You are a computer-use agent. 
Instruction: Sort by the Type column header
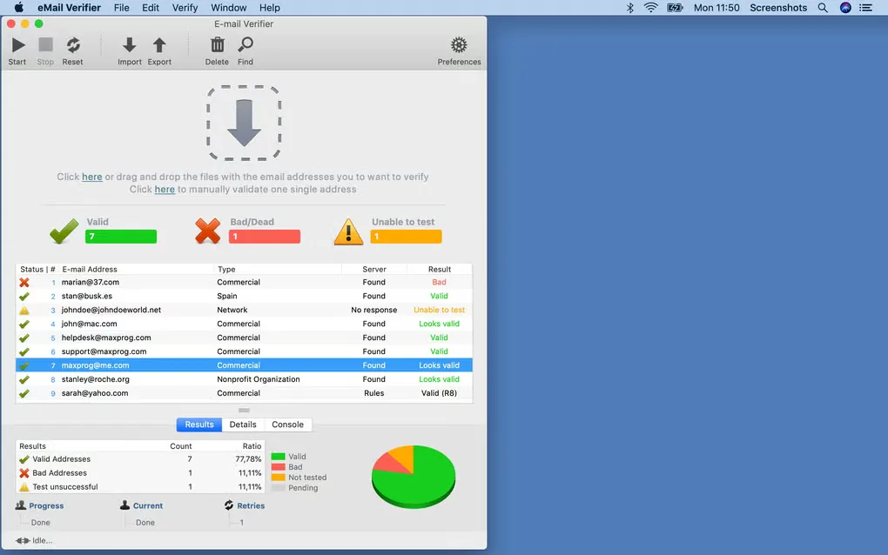click(x=278, y=270)
